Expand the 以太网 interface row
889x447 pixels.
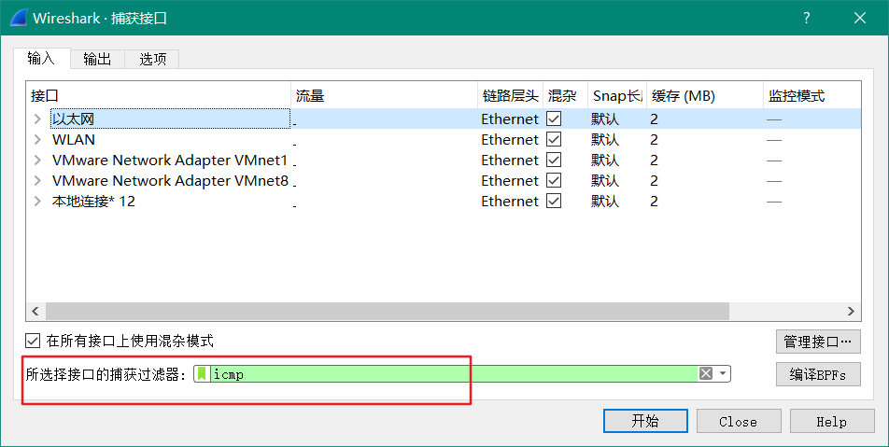(x=37, y=119)
